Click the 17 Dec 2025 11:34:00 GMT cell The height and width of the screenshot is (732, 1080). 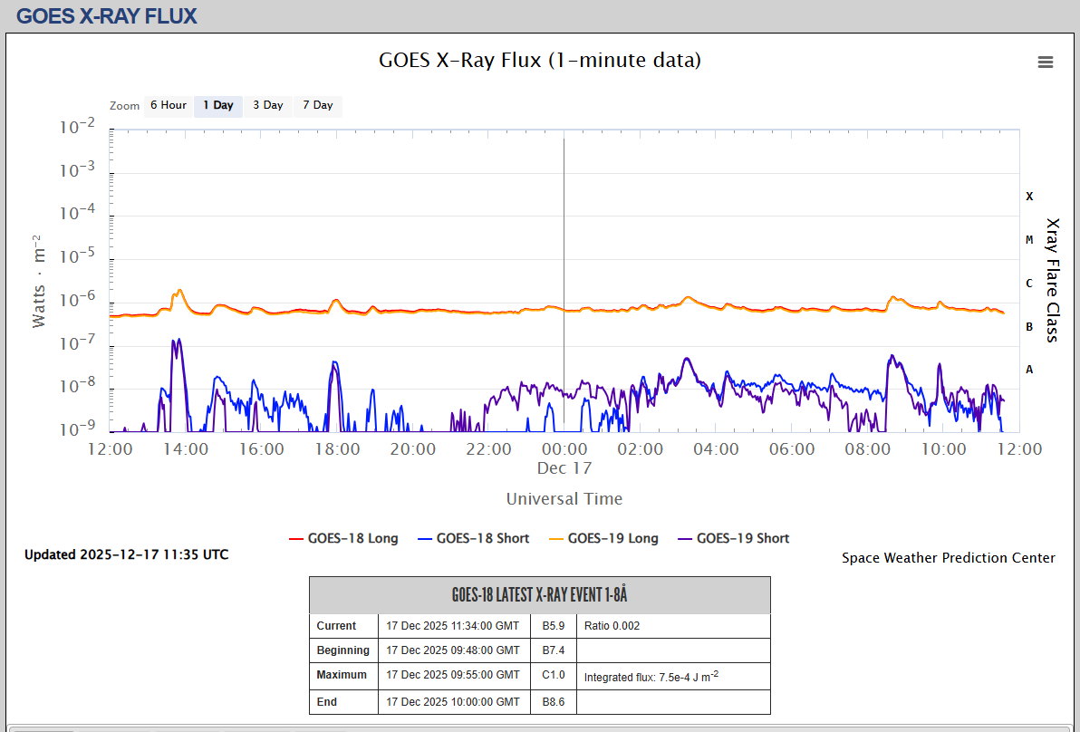(452, 626)
